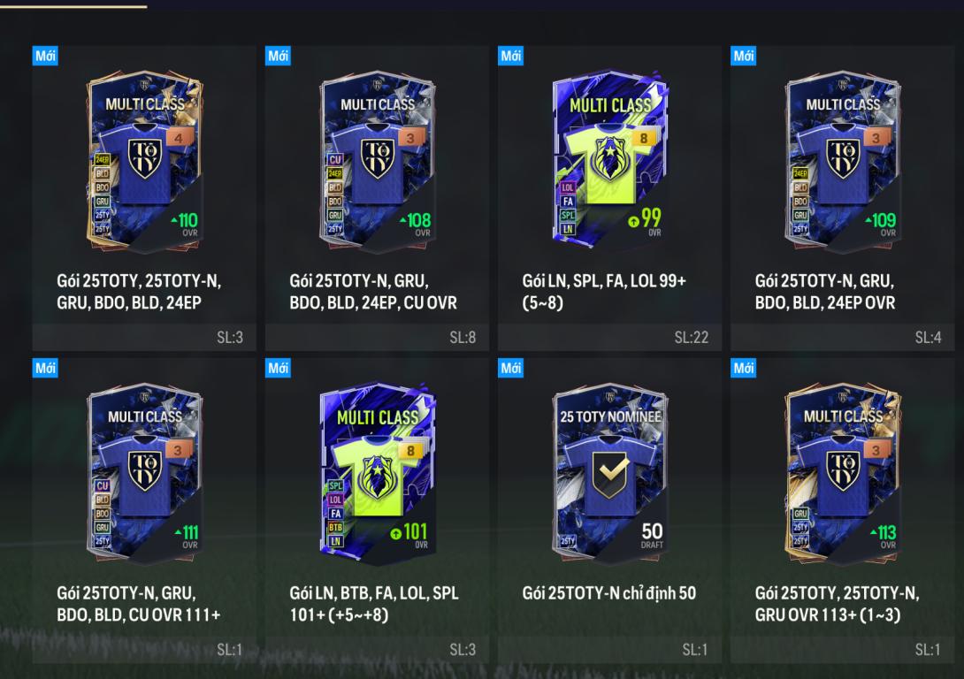This screenshot has height=679, width=964.
Task: Click the Mới badge on the 99 OVR pack
Action: coord(510,56)
